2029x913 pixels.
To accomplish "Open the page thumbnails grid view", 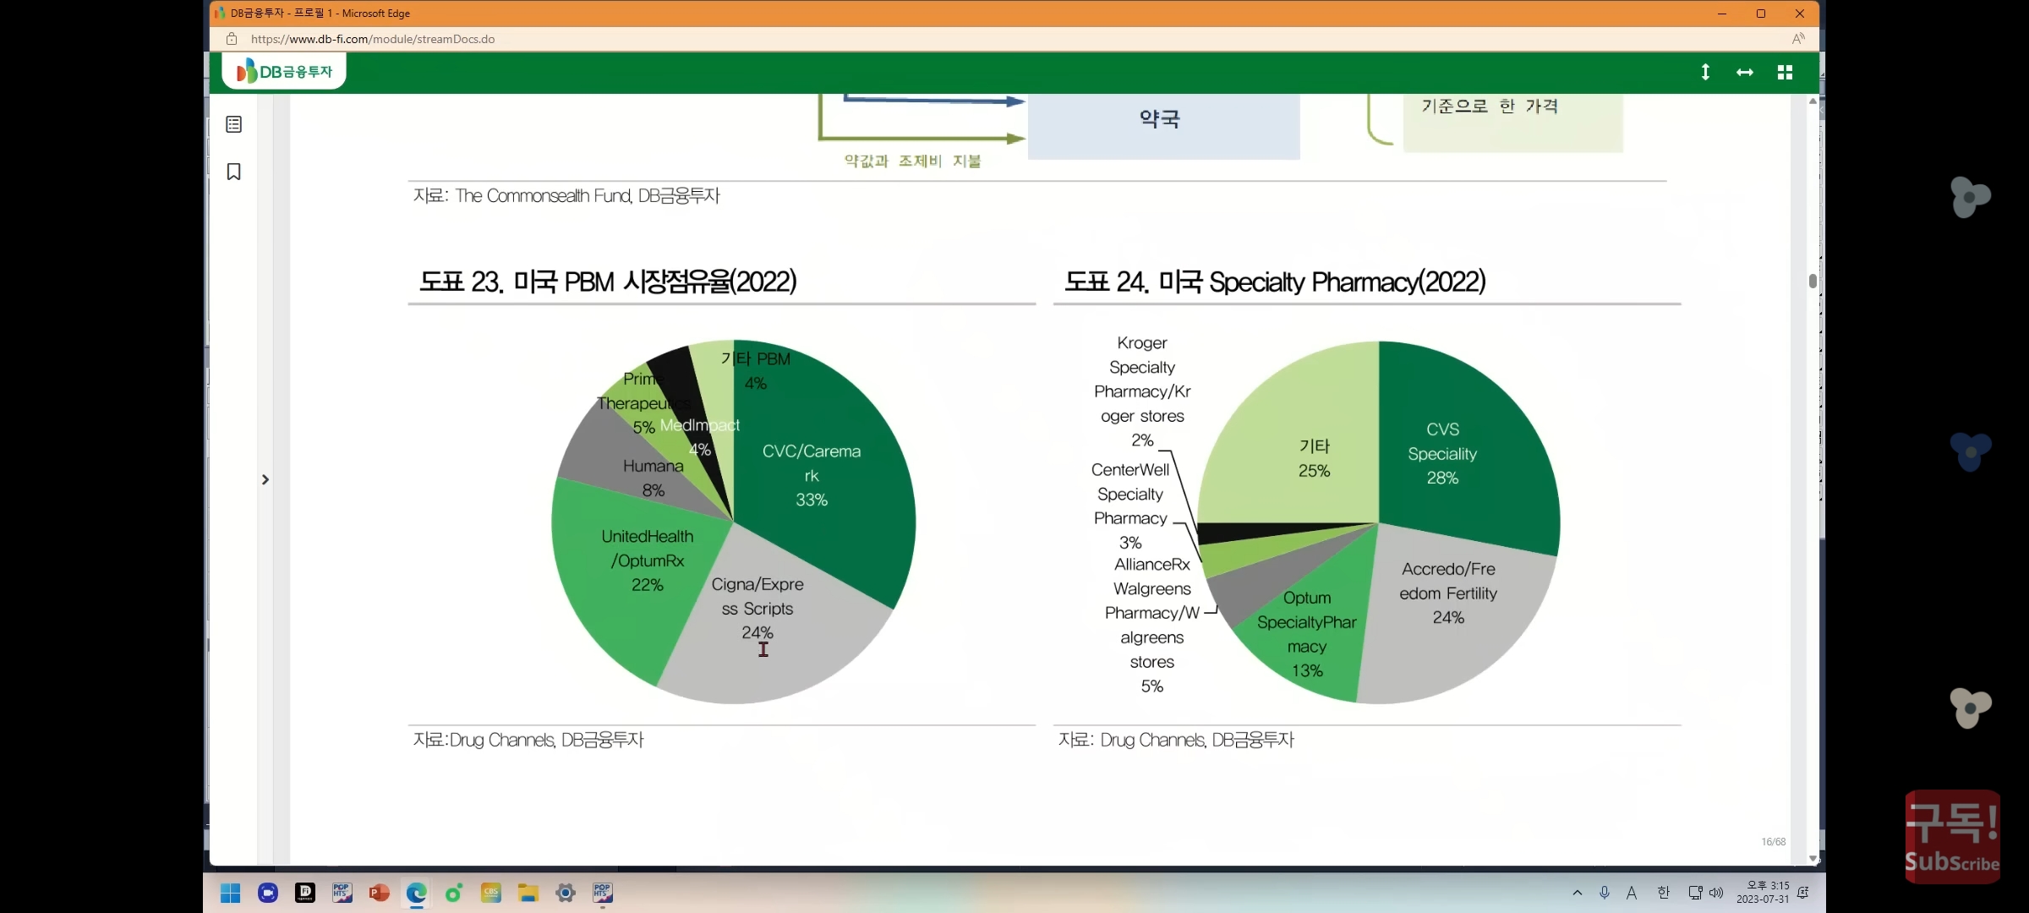I will click(1785, 73).
